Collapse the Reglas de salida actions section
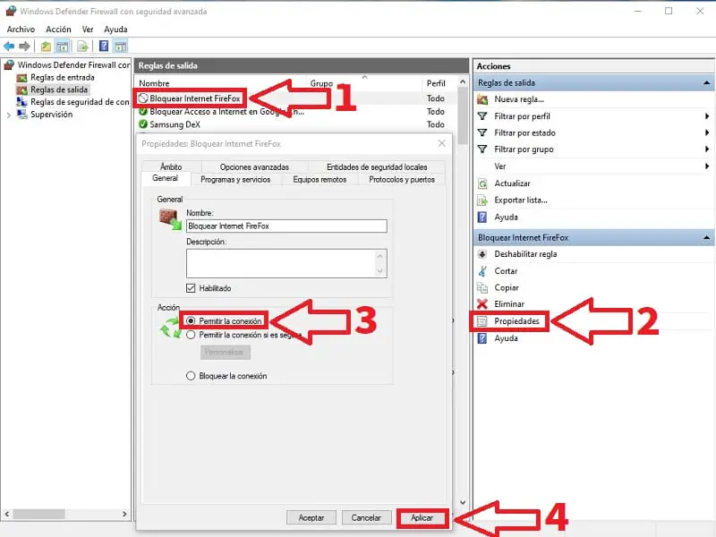The image size is (716, 537). (706, 83)
